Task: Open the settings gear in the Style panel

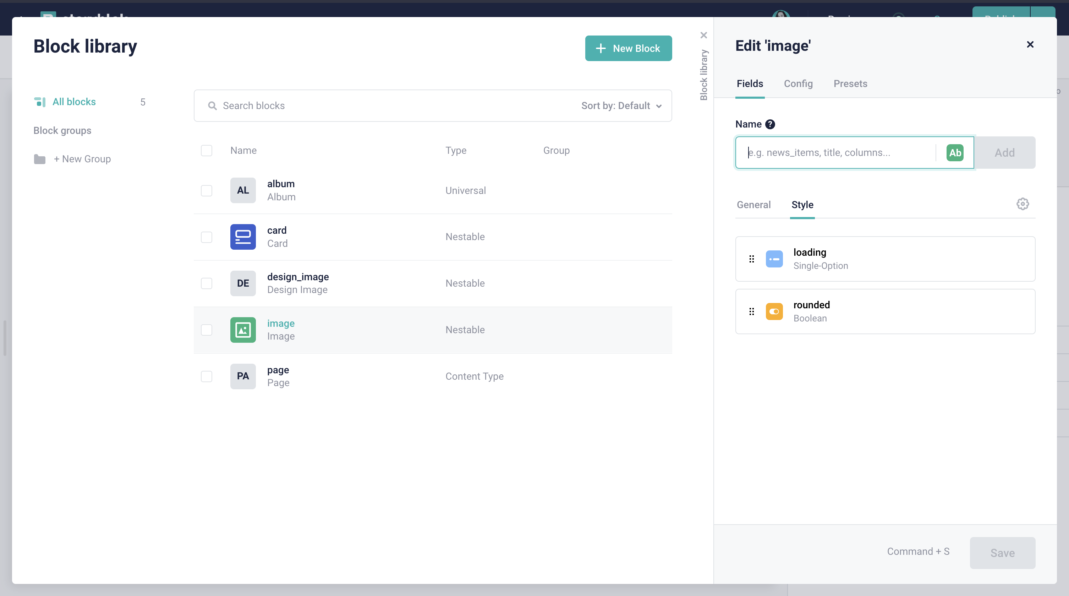Action: pos(1023,204)
